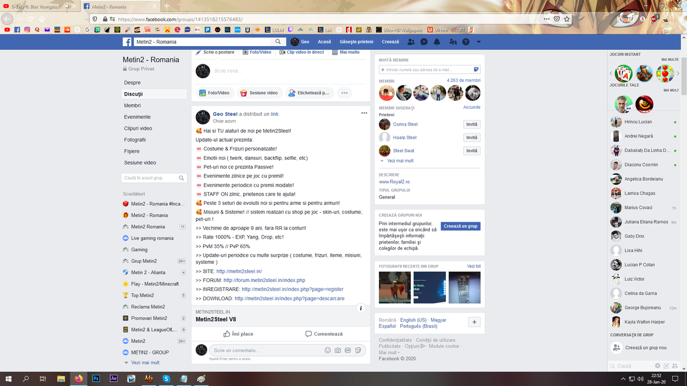Attach photo via camera icon in comment box
687x386 pixels.
pyautogui.click(x=338, y=350)
